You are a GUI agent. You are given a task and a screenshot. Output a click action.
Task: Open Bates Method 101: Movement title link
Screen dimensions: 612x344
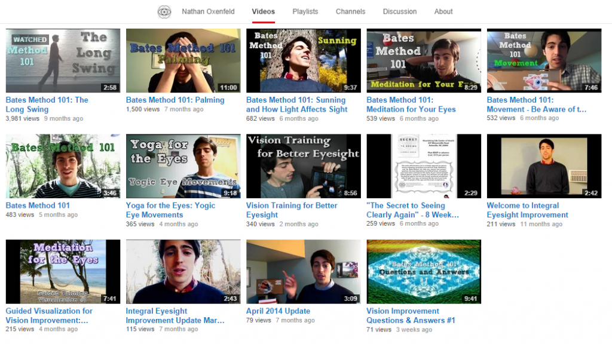(536, 105)
